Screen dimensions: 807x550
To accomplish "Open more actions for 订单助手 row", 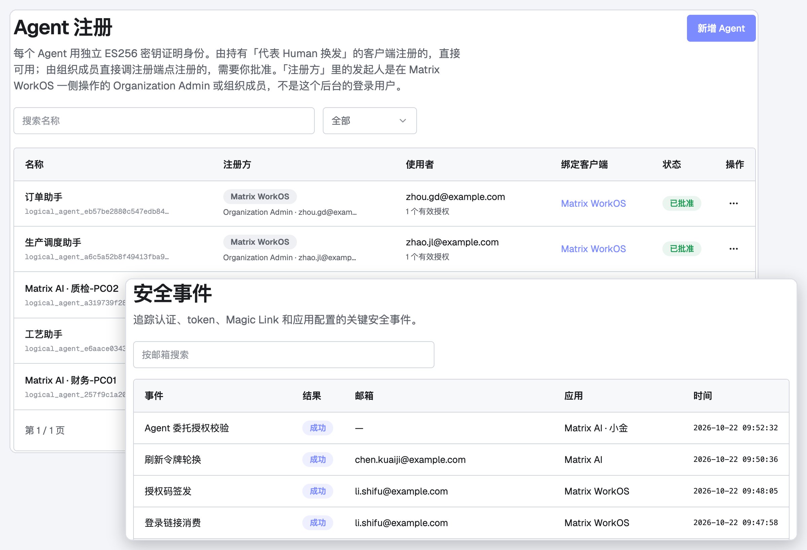I will [x=733, y=203].
